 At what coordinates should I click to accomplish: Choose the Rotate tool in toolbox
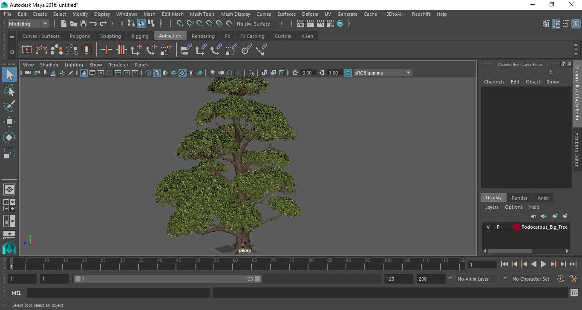click(9, 138)
